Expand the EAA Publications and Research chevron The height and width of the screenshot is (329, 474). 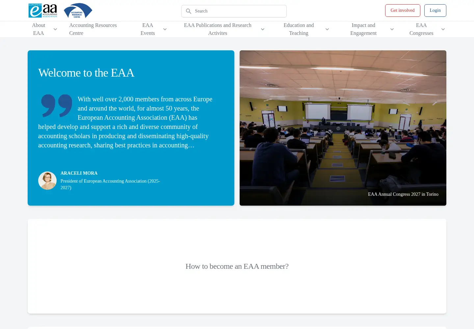(263, 29)
